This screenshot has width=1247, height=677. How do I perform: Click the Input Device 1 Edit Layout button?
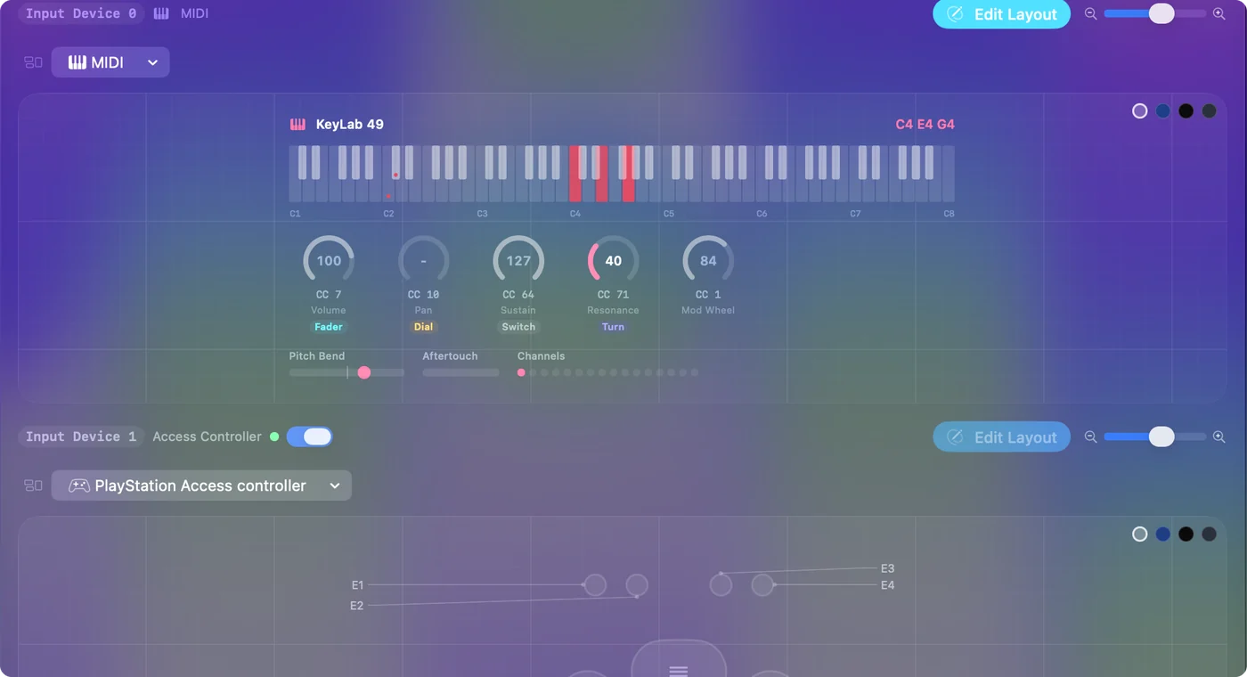1001,436
